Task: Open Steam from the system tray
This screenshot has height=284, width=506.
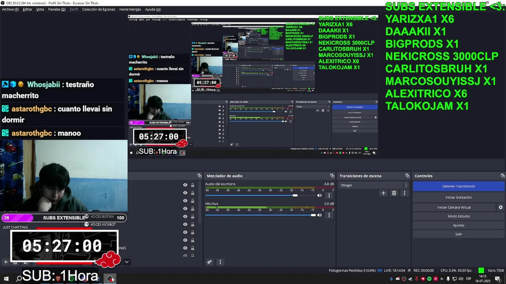Action: point(410,279)
